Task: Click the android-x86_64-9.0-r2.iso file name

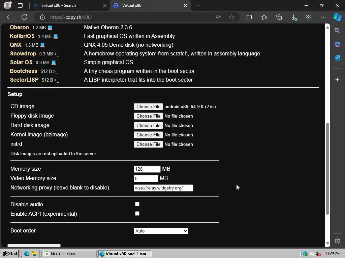Action: pyautogui.click(x=190, y=106)
